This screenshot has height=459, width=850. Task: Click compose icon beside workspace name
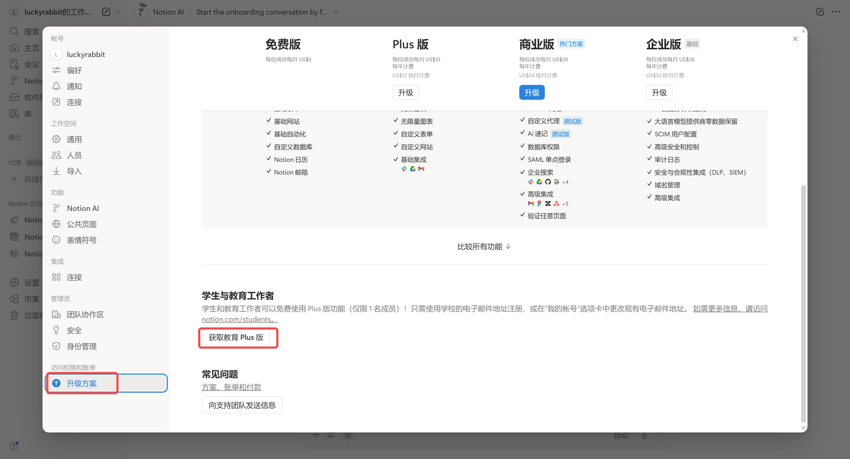(x=106, y=12)
